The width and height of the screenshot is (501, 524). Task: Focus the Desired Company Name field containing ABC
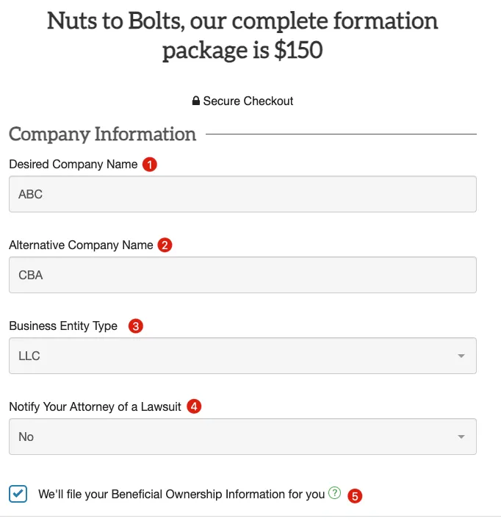tap(242, 194)
